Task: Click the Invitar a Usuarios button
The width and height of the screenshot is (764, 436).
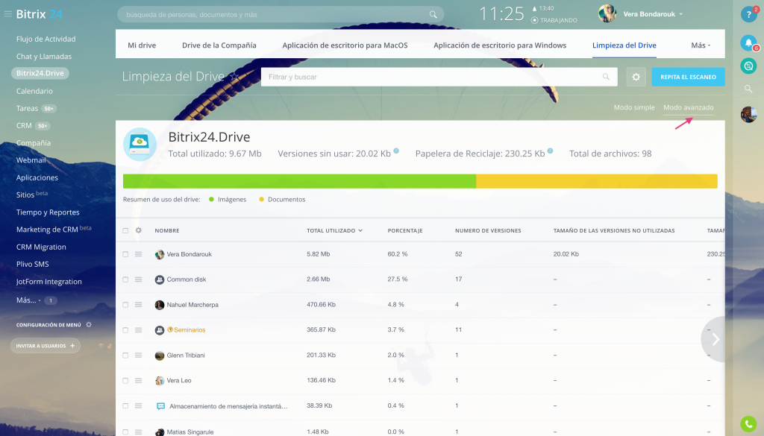Action: pyautogui.click(x=46, y=346)
